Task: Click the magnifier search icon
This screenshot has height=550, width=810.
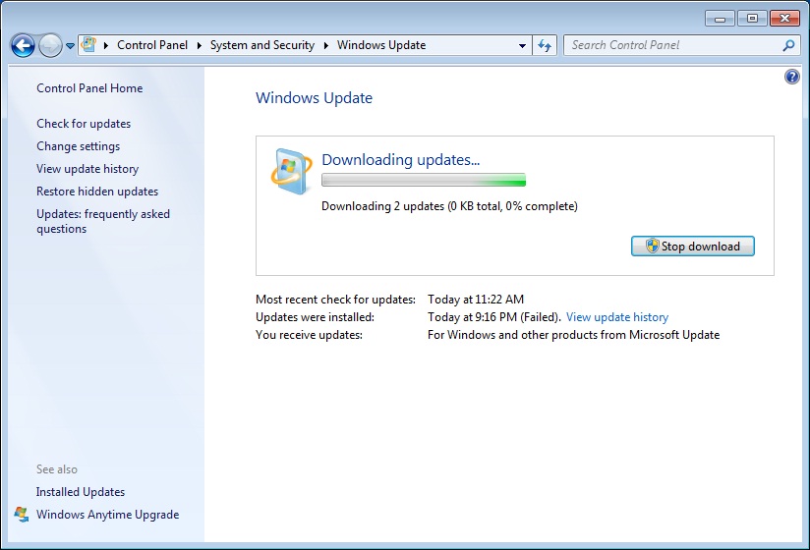Action: pos(788,45)
